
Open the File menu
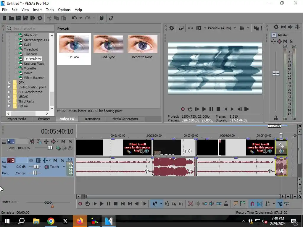point(5,10)
